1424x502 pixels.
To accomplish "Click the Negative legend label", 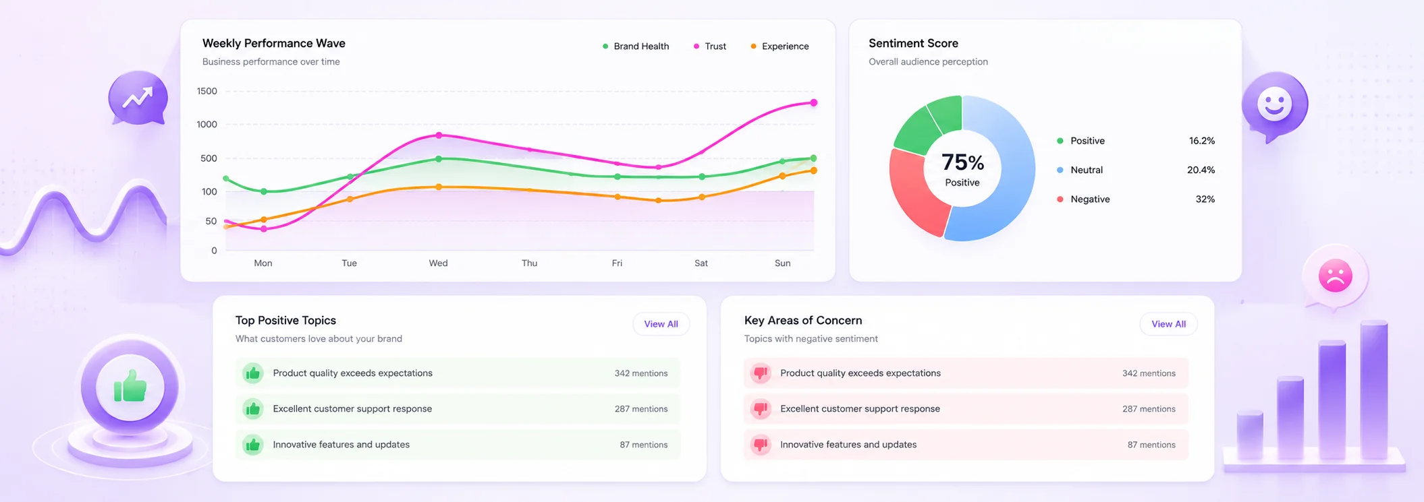I will [x=1090, y=199].
